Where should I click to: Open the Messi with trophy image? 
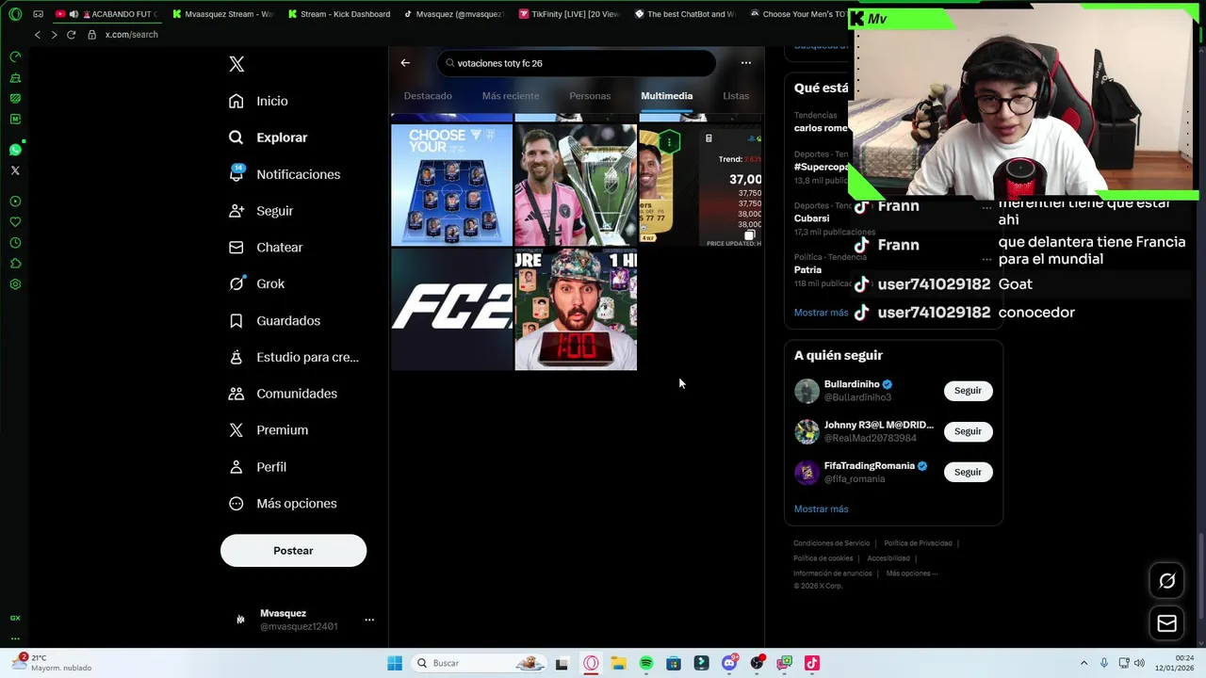tap(576, 186)
